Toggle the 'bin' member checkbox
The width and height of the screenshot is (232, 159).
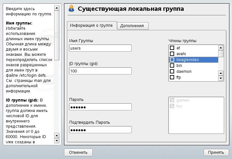click(172, 66)
